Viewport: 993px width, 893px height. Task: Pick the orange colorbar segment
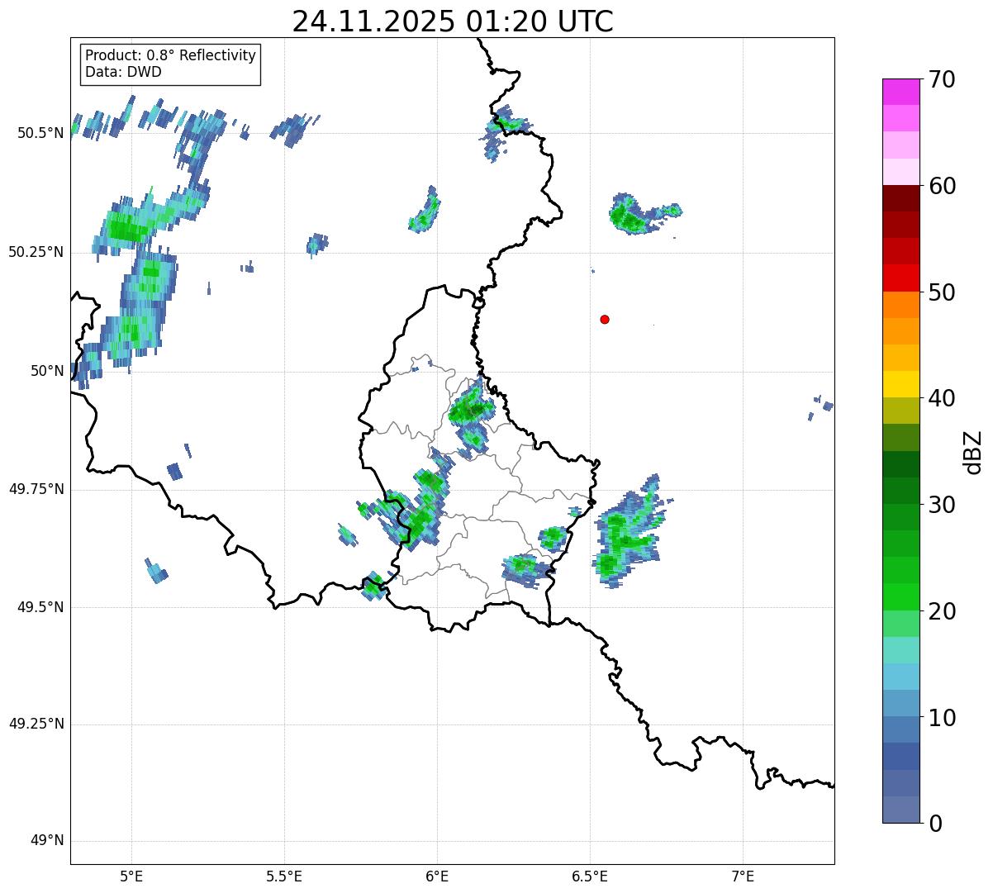pos(901,305)
